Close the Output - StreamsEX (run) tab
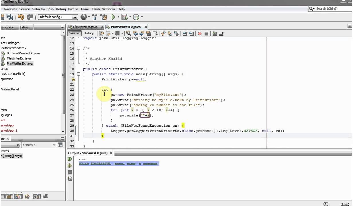 coord(111,153)
